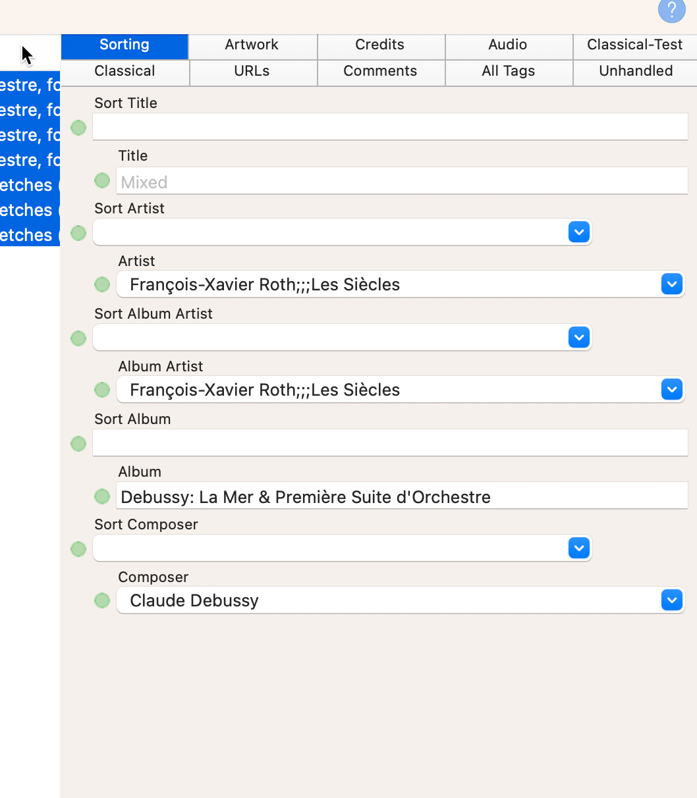Toggle the green dot beside Artist field

coord(102,284)
